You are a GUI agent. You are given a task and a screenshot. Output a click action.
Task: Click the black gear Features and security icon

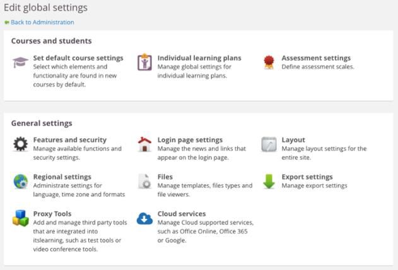click(21, 144)
